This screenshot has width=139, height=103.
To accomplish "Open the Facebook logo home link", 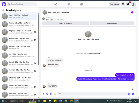I will pos(4,4).
